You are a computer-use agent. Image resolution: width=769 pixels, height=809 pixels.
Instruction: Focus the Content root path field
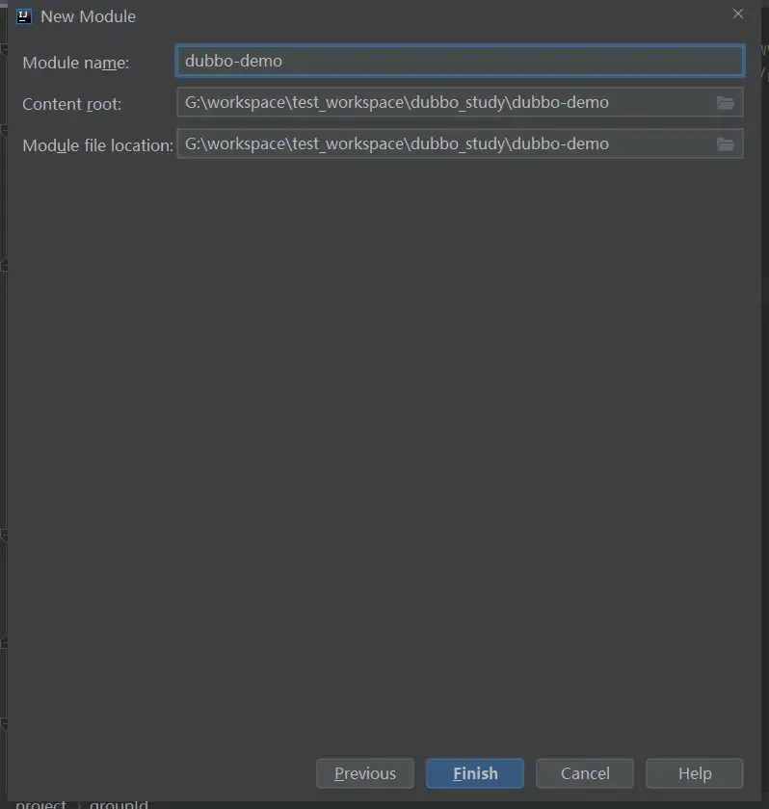(443, 102)
